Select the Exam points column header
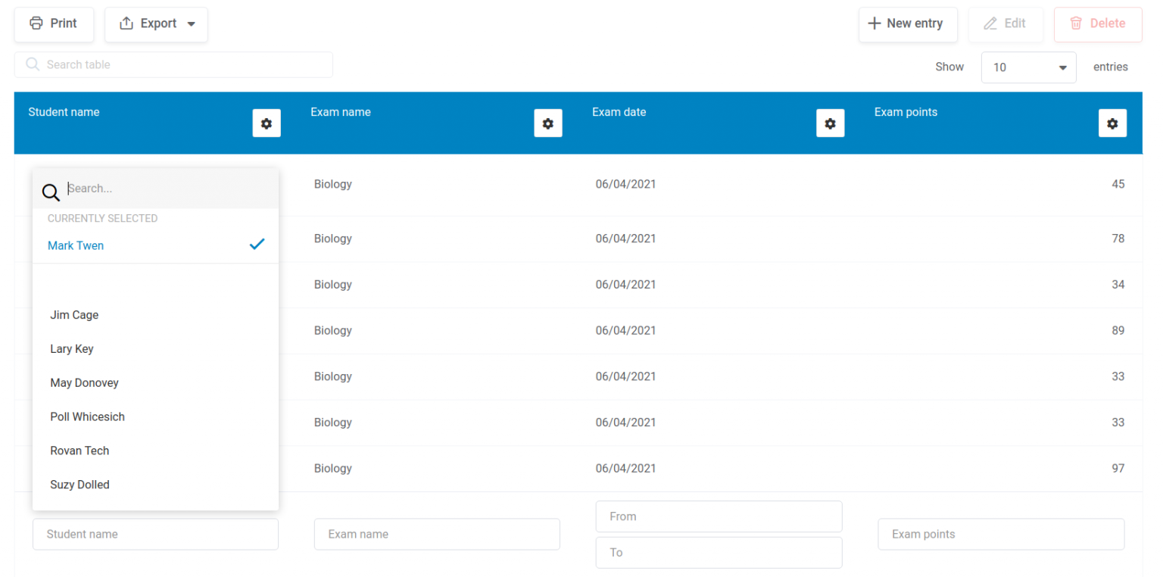The image size is (1163, 577). (906, 111)
